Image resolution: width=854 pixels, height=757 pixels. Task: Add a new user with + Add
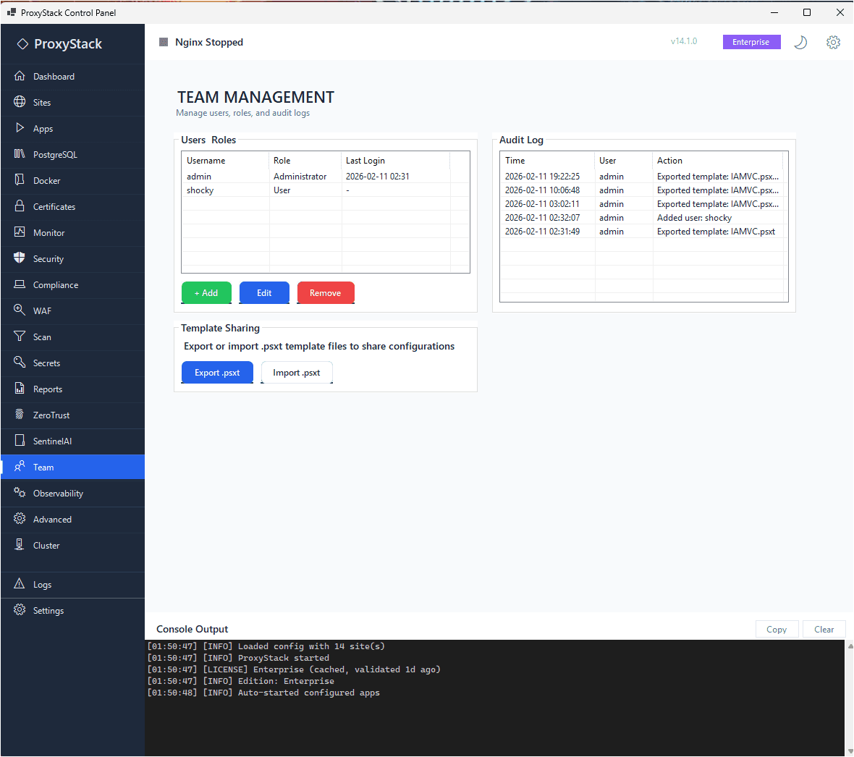point(206,292)
